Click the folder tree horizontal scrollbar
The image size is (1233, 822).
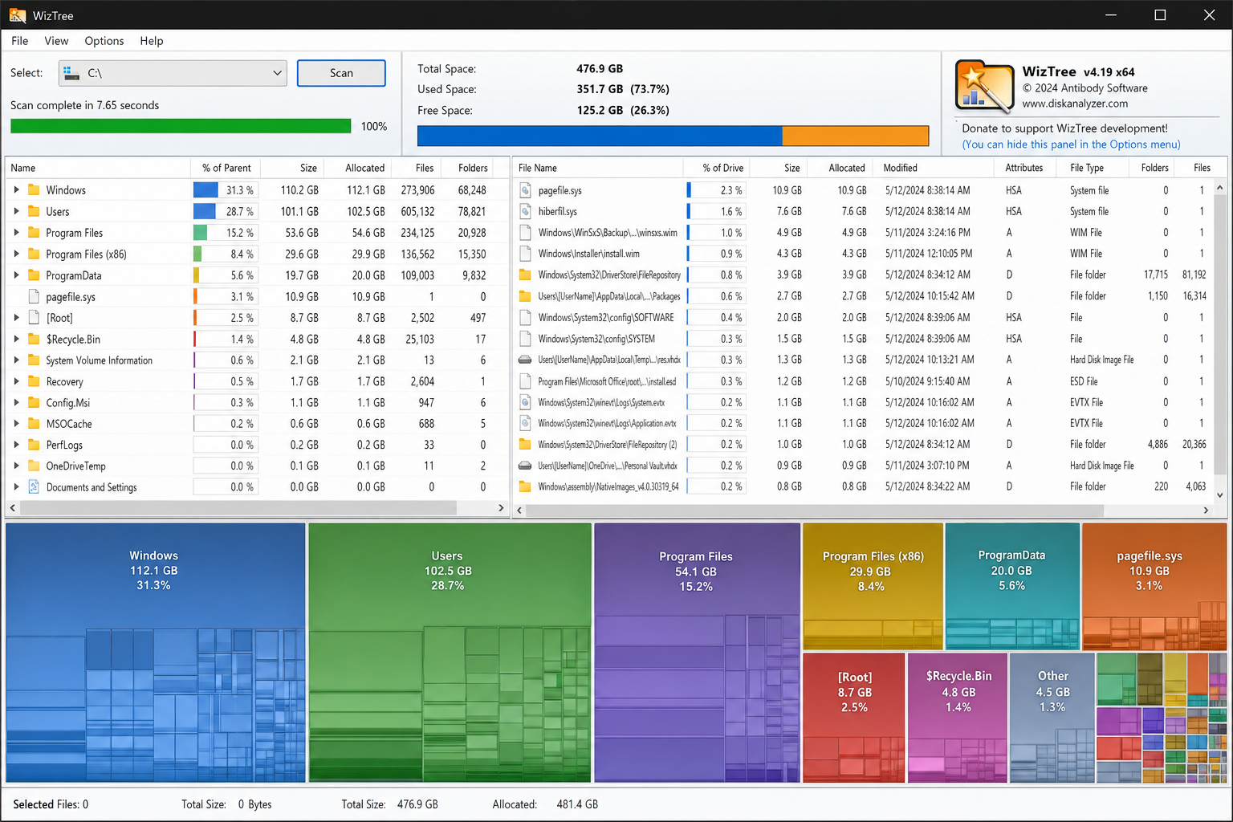[238, 508]
